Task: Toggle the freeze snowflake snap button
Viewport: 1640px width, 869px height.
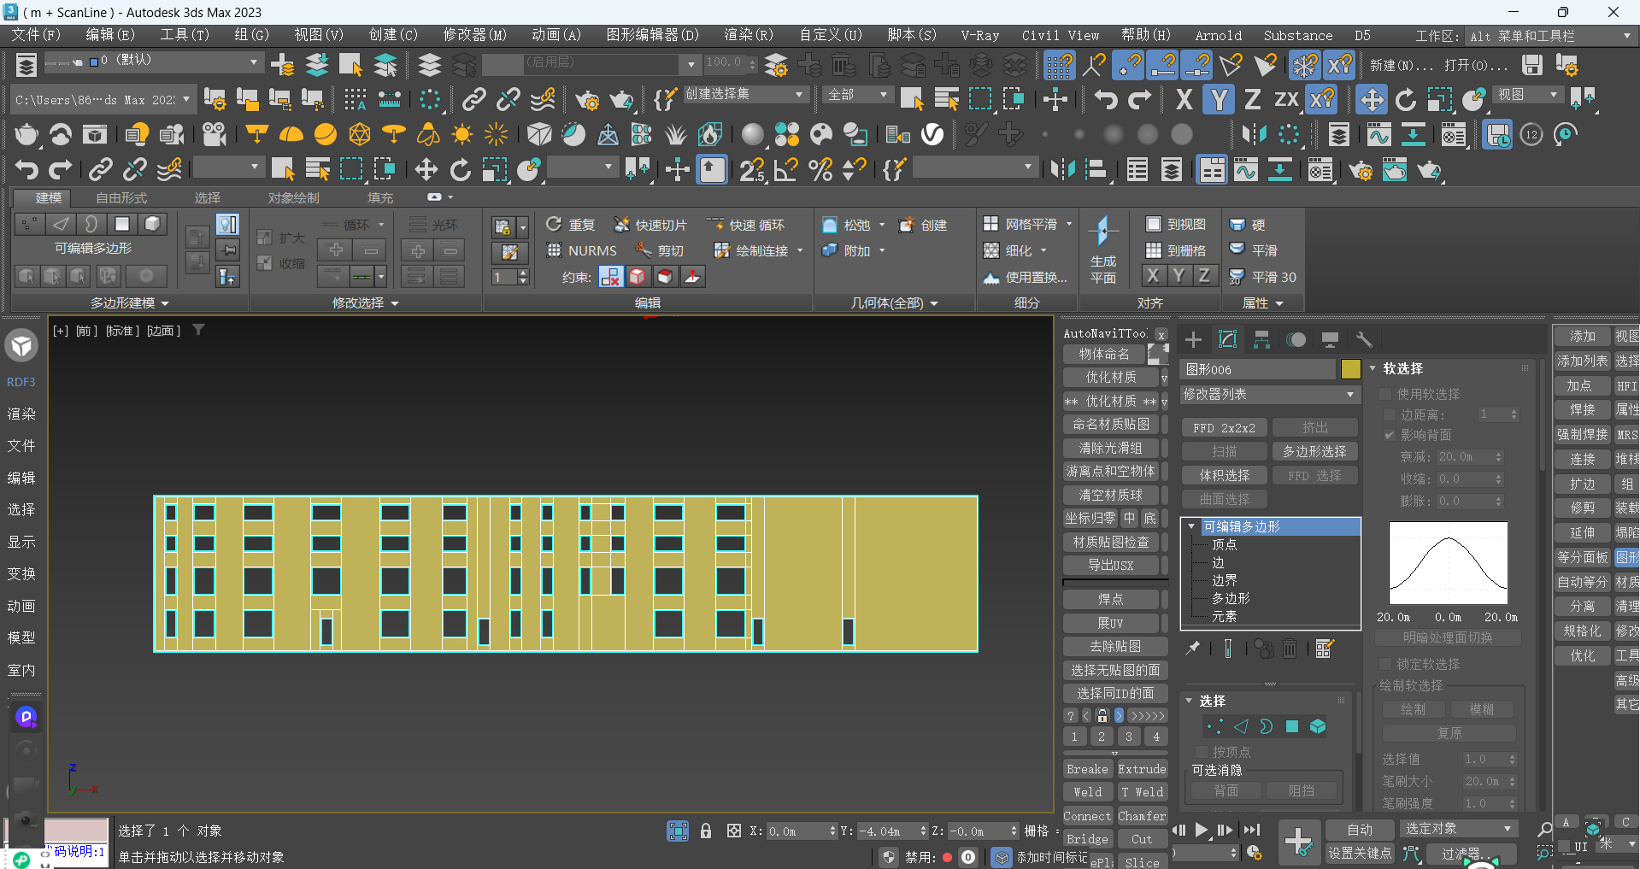Action: tap(1305, 65)
